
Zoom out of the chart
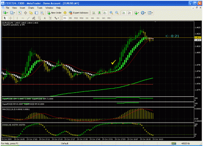tap(117, 13)
